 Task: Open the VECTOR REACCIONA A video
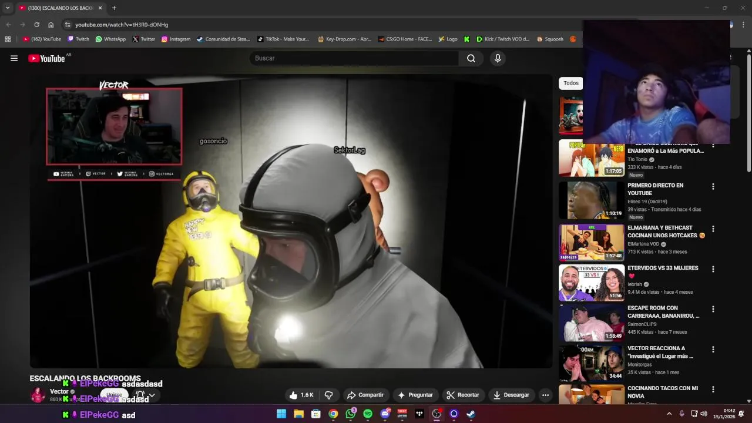[x=591, y=362]
